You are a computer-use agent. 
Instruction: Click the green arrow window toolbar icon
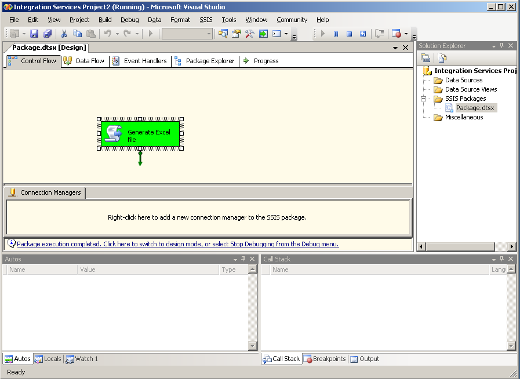[263, 34]
